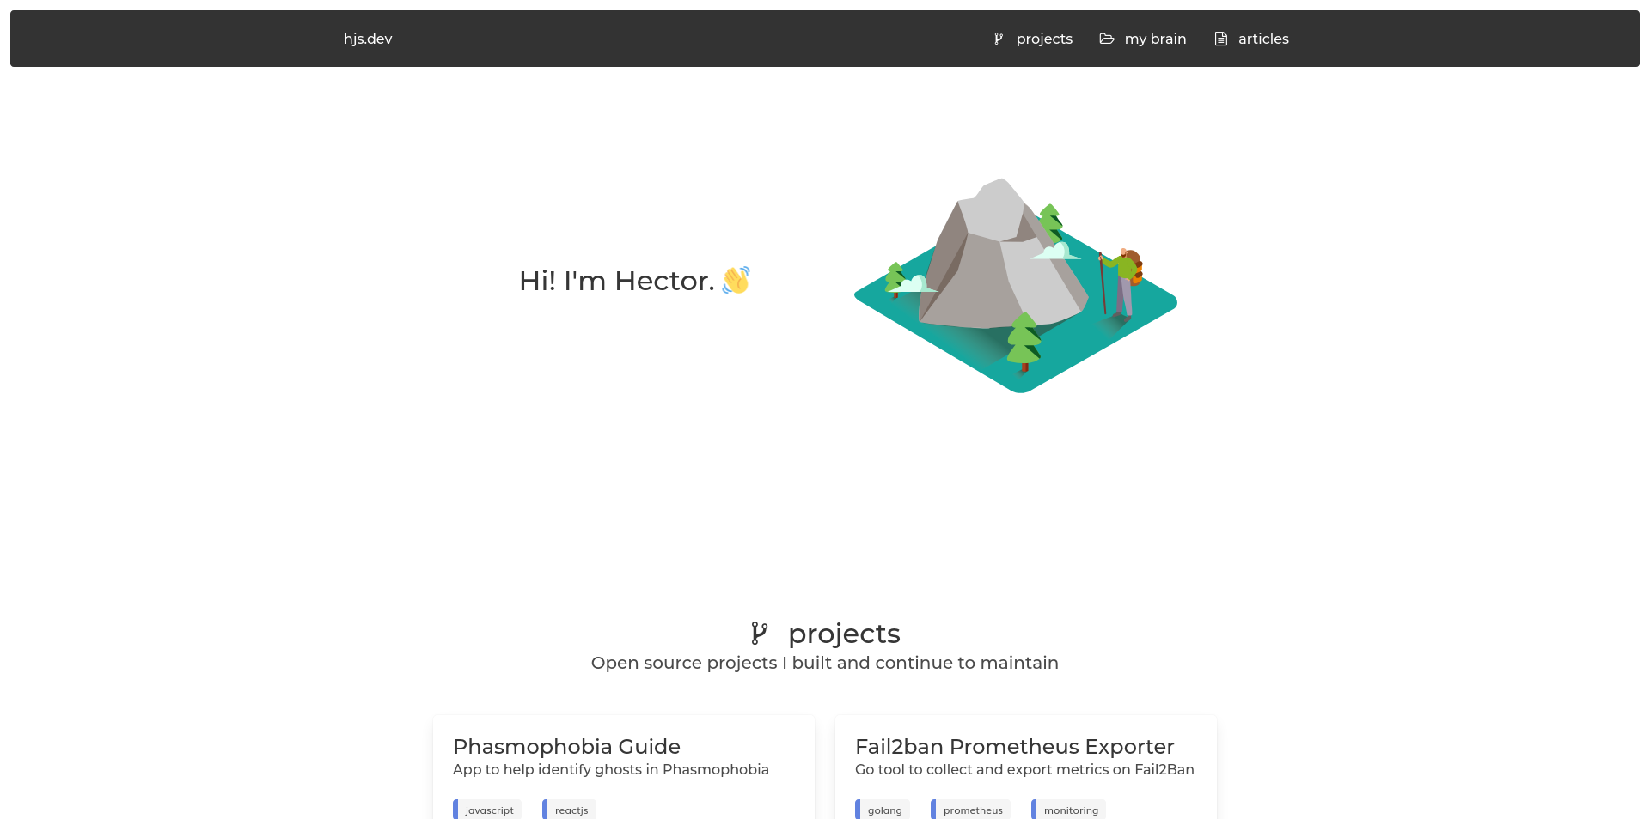
Task: Open the "my brain" navigation link
Action: pyautogui.click(x=1155, y=39)
